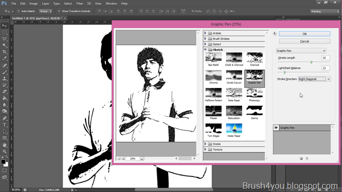
Task: Open the Image menu
Action: (33, 4)
